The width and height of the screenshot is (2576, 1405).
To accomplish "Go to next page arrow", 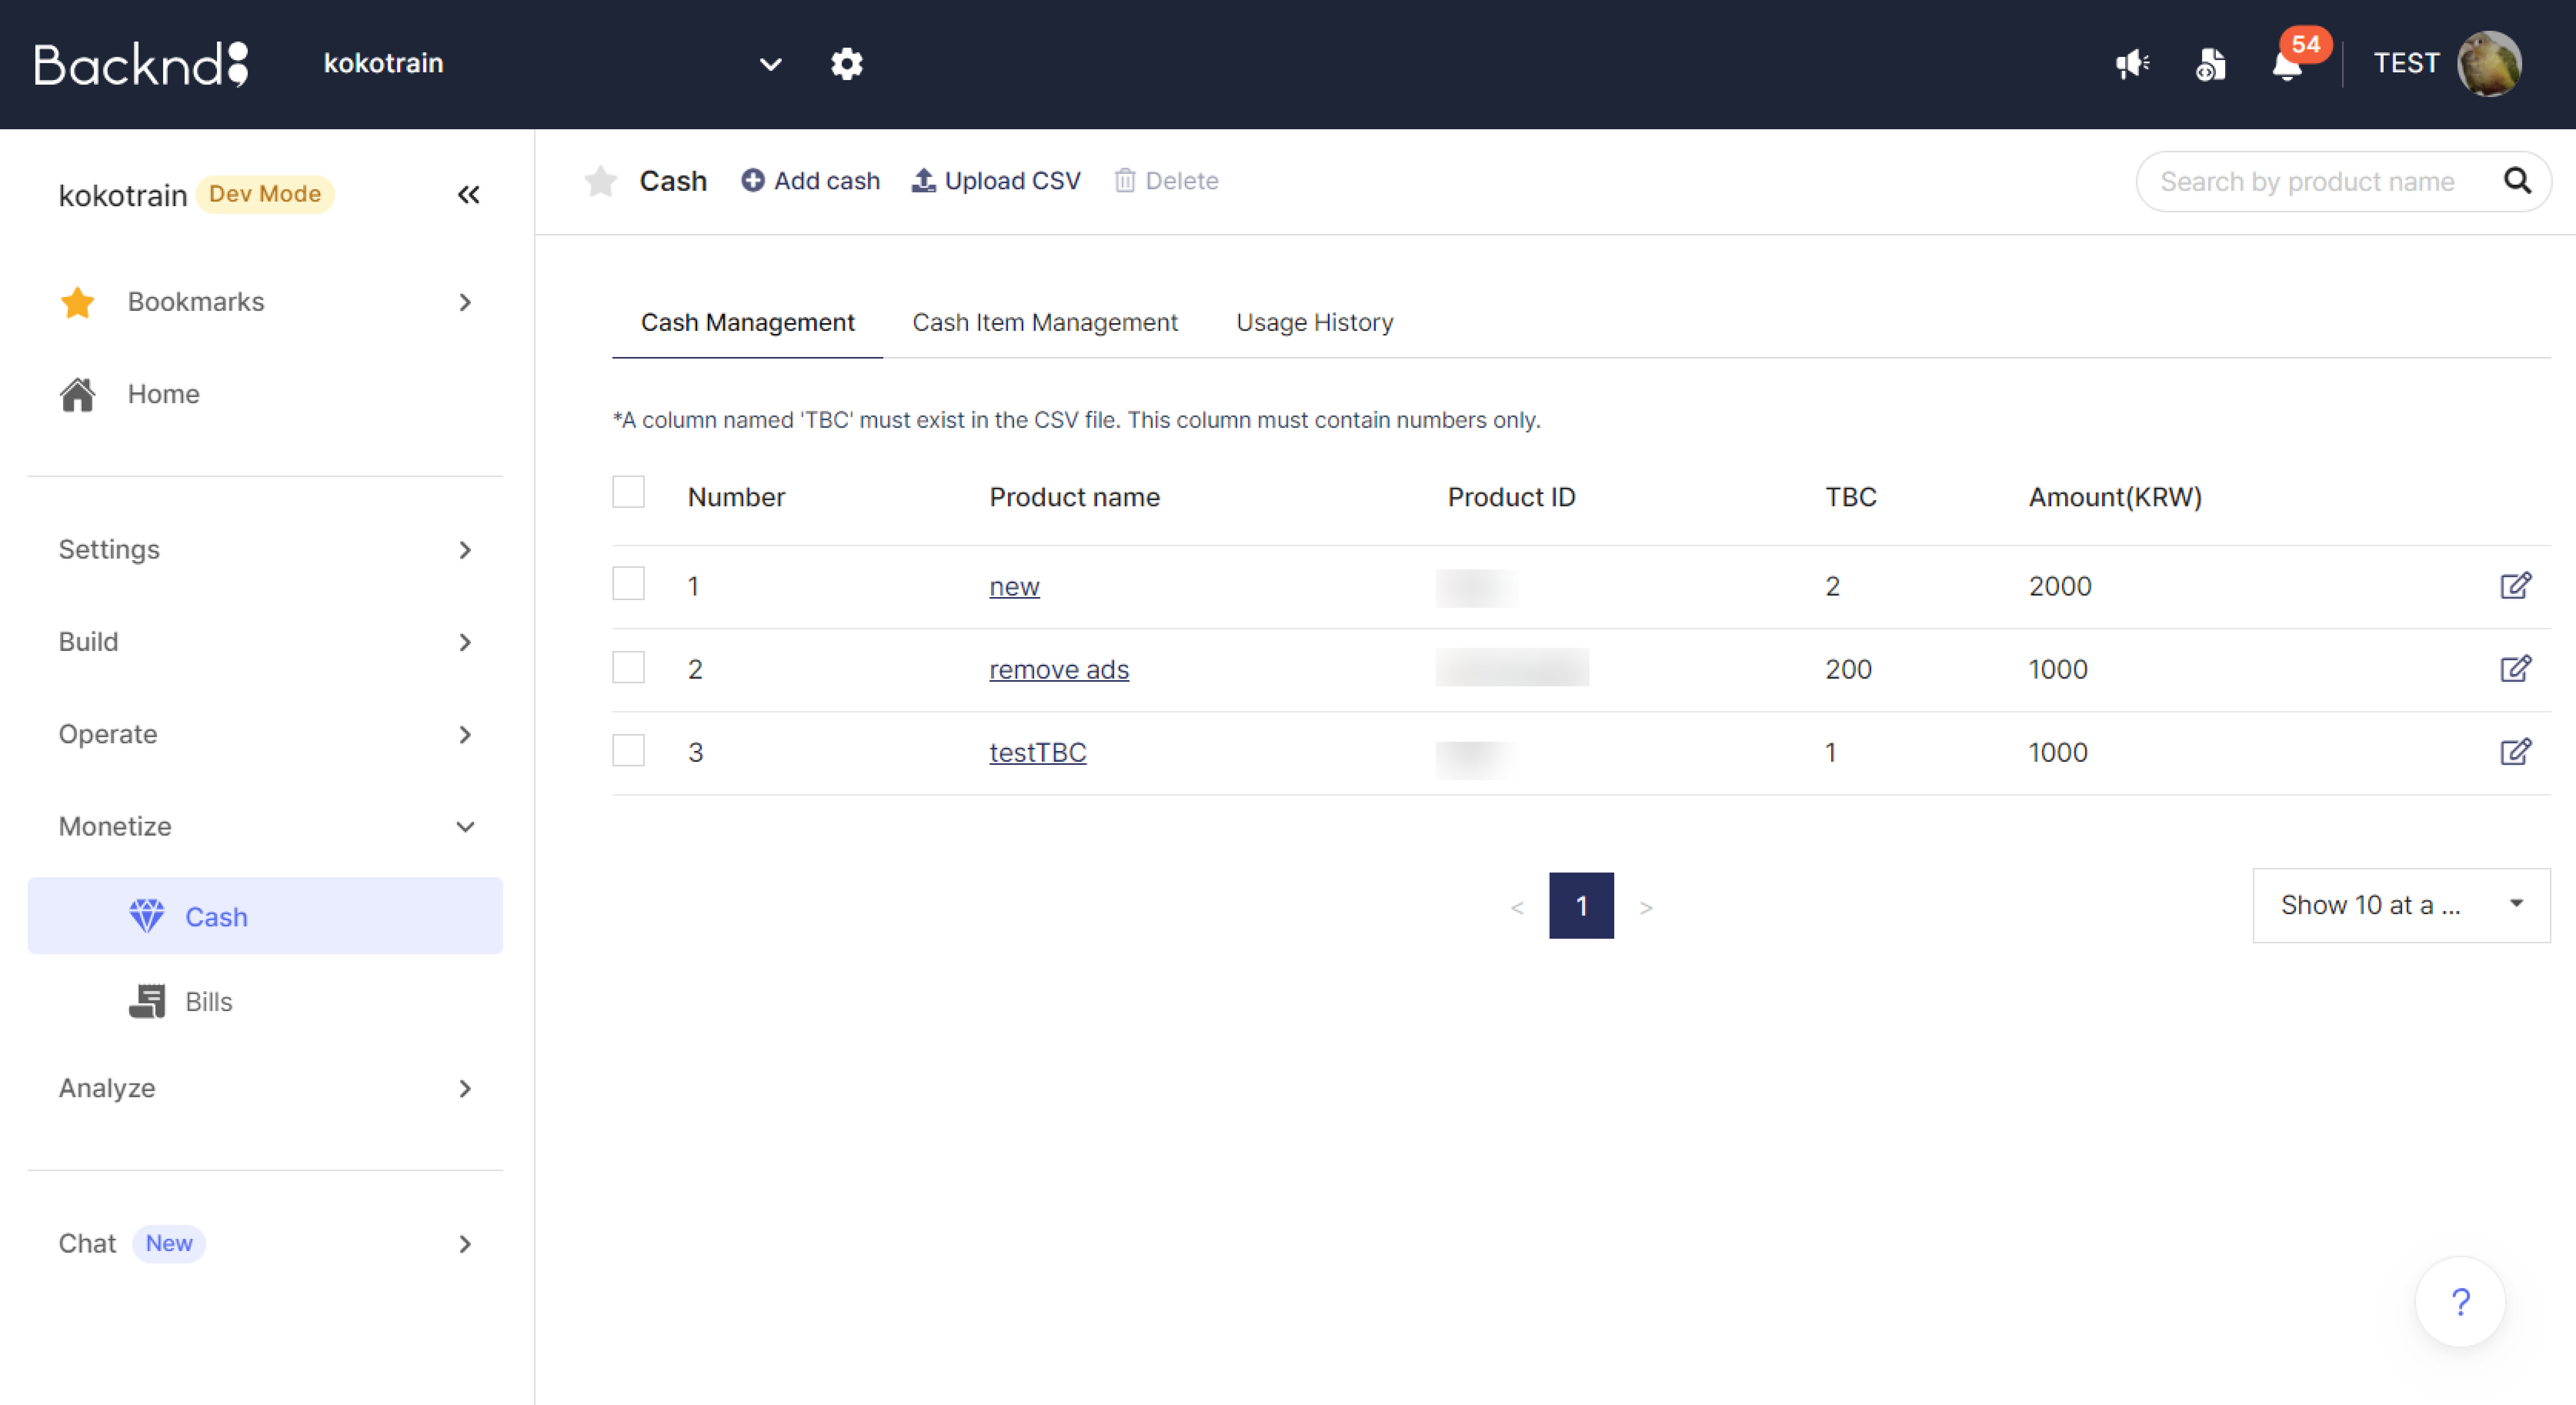I will point(1646,907).
